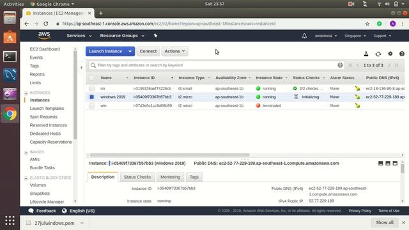The image size is (409, 230).
Task: Set details pane to the smallest layout icon
Action: coord(381,164)
